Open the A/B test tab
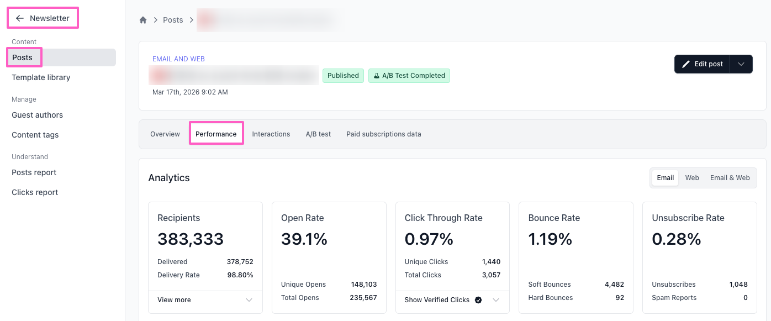The image size is (771, 321). point(318,134)
